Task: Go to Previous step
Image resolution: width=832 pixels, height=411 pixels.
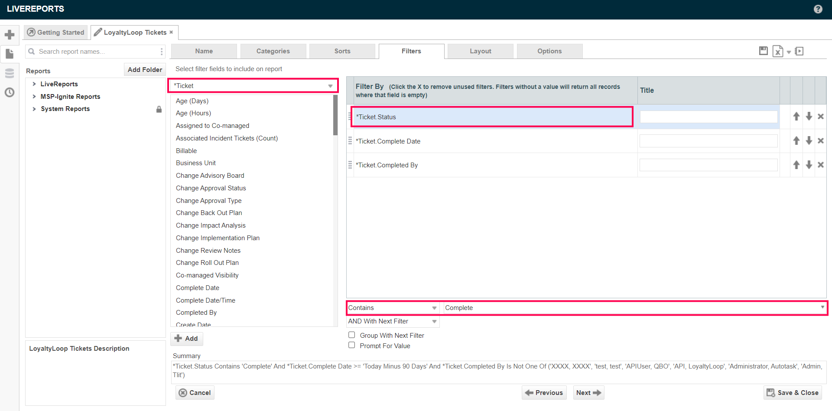Action: pyautogui.click(x=544, y=393)
